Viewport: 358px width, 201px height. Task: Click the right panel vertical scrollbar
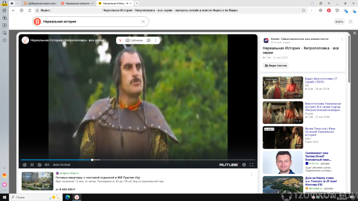coord(349,59)
